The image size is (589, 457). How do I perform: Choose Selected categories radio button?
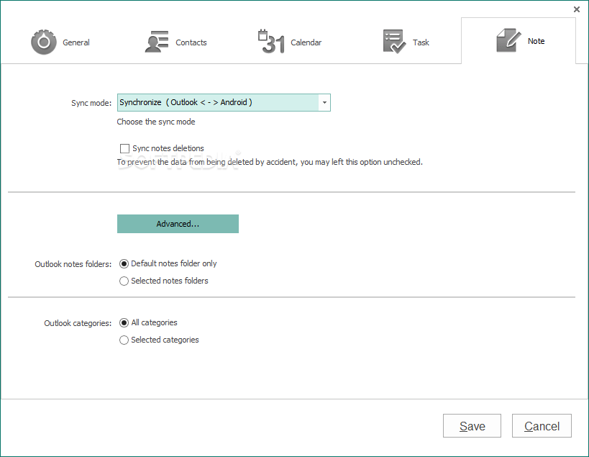(124, 340)
